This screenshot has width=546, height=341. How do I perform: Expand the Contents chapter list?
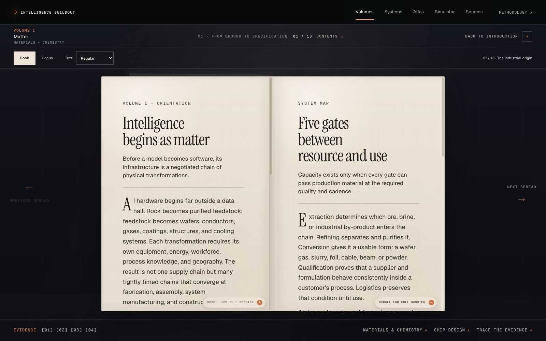[330, 36]
